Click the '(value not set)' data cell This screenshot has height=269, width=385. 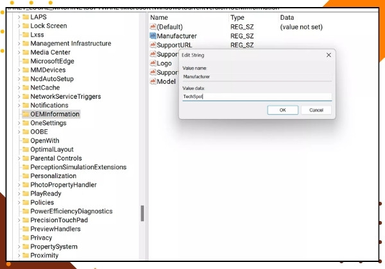click(x=302, y=27)
